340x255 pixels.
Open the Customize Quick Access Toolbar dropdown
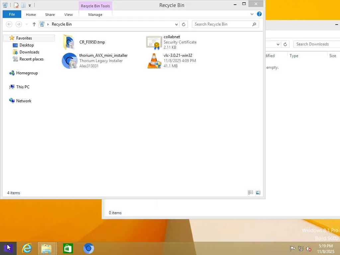(30, 5)
